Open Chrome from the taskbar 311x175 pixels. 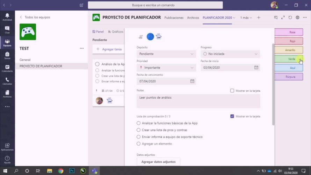click(x=61, y=171)
